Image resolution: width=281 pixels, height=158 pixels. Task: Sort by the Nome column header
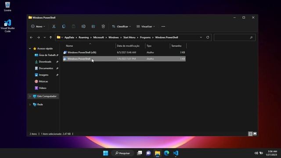(69, 46)
